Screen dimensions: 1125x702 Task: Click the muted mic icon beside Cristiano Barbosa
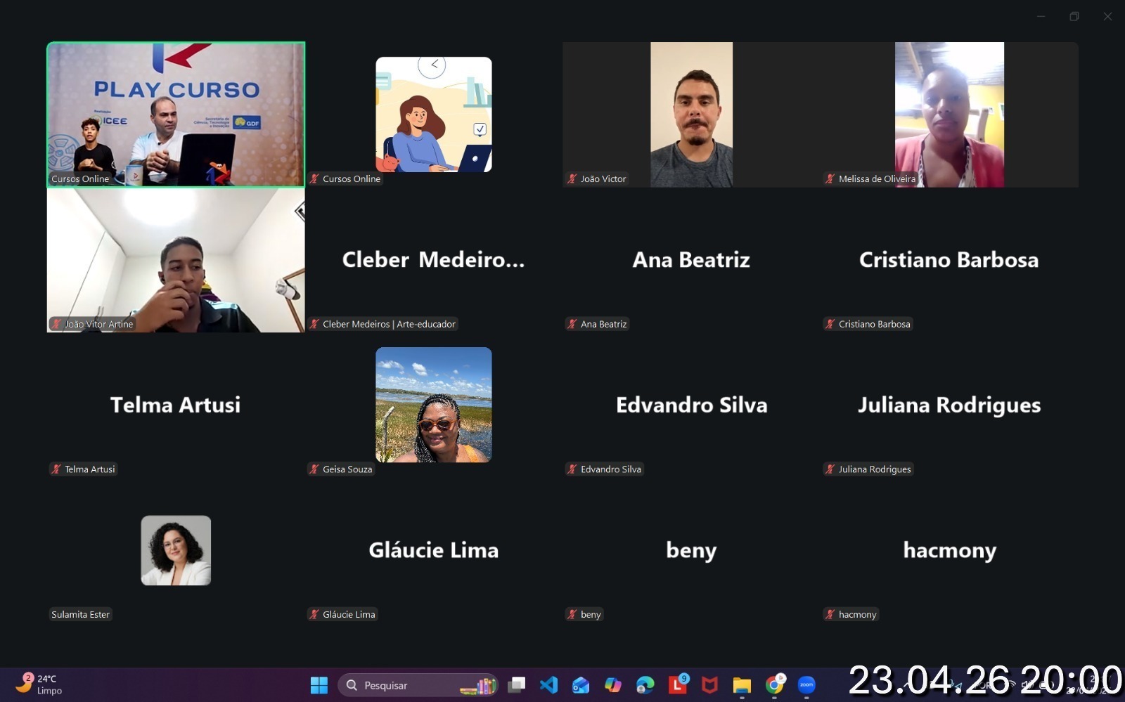pyautogui.click(x=830, y=324)
